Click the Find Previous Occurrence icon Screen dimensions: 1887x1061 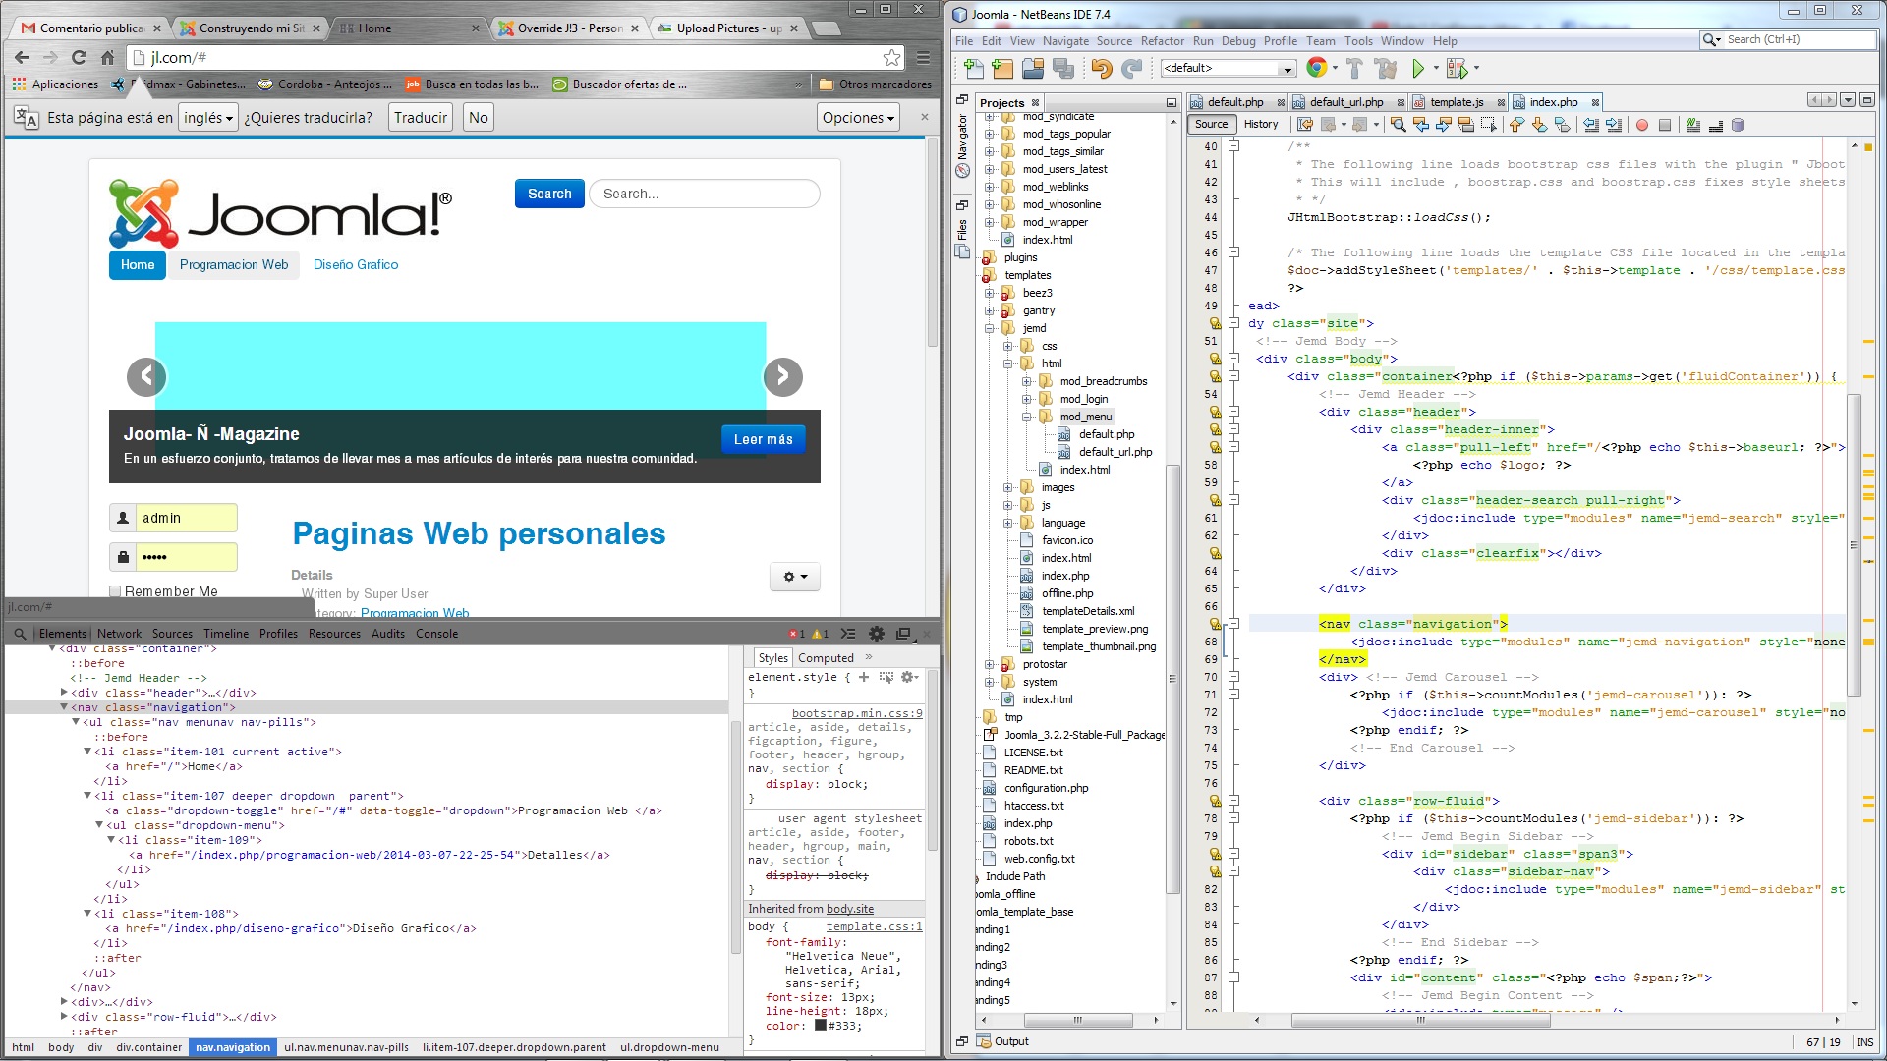point(1421,125)
